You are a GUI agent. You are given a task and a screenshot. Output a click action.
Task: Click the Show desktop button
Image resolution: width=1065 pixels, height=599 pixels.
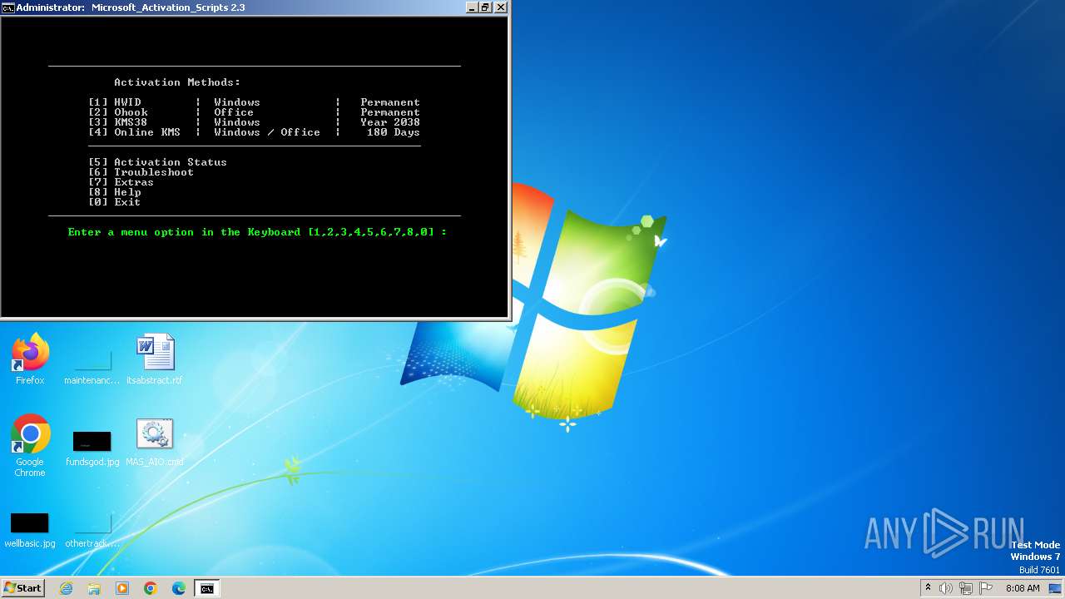point(1056,588)
